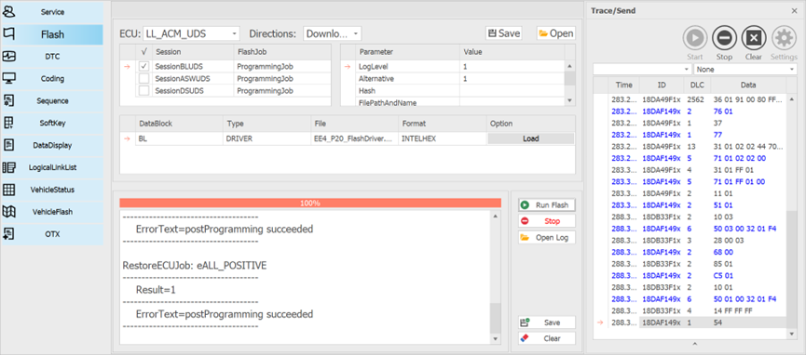This screenshot has height=355, width=806.
Task: Select SessionASWUDS ProgrammingJob cell
Action: coord(282,78)
